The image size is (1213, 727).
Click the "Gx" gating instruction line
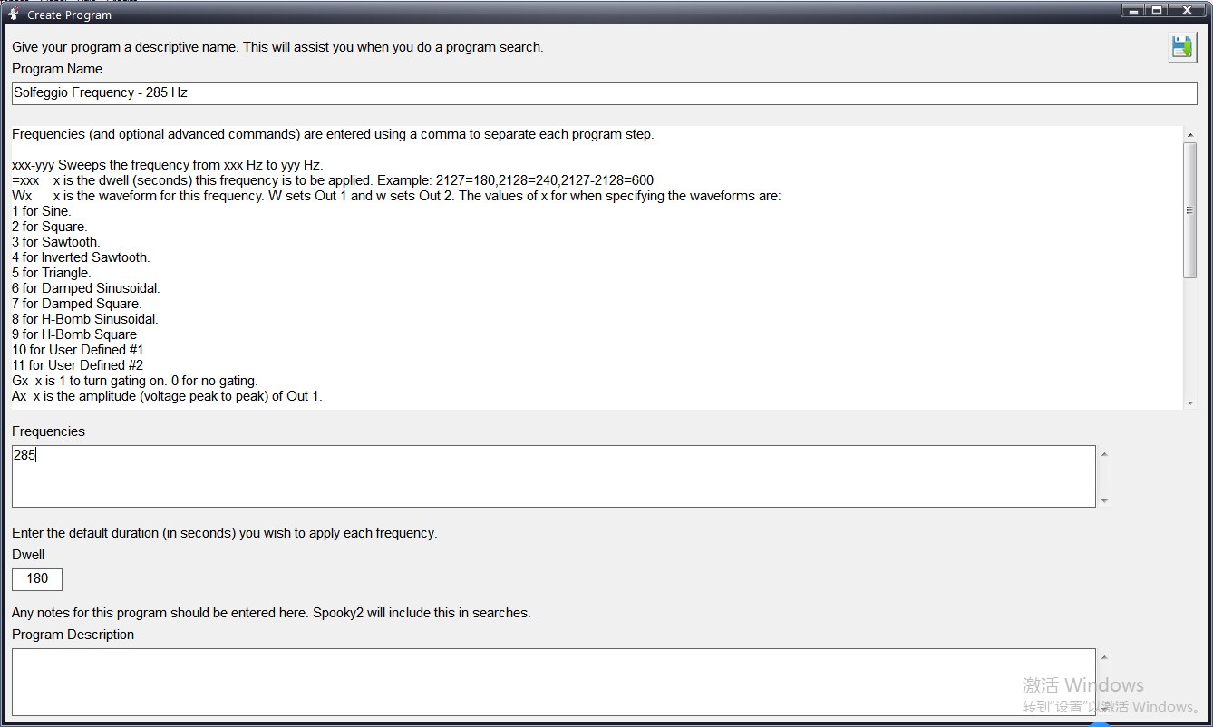[x=135, y=381]
